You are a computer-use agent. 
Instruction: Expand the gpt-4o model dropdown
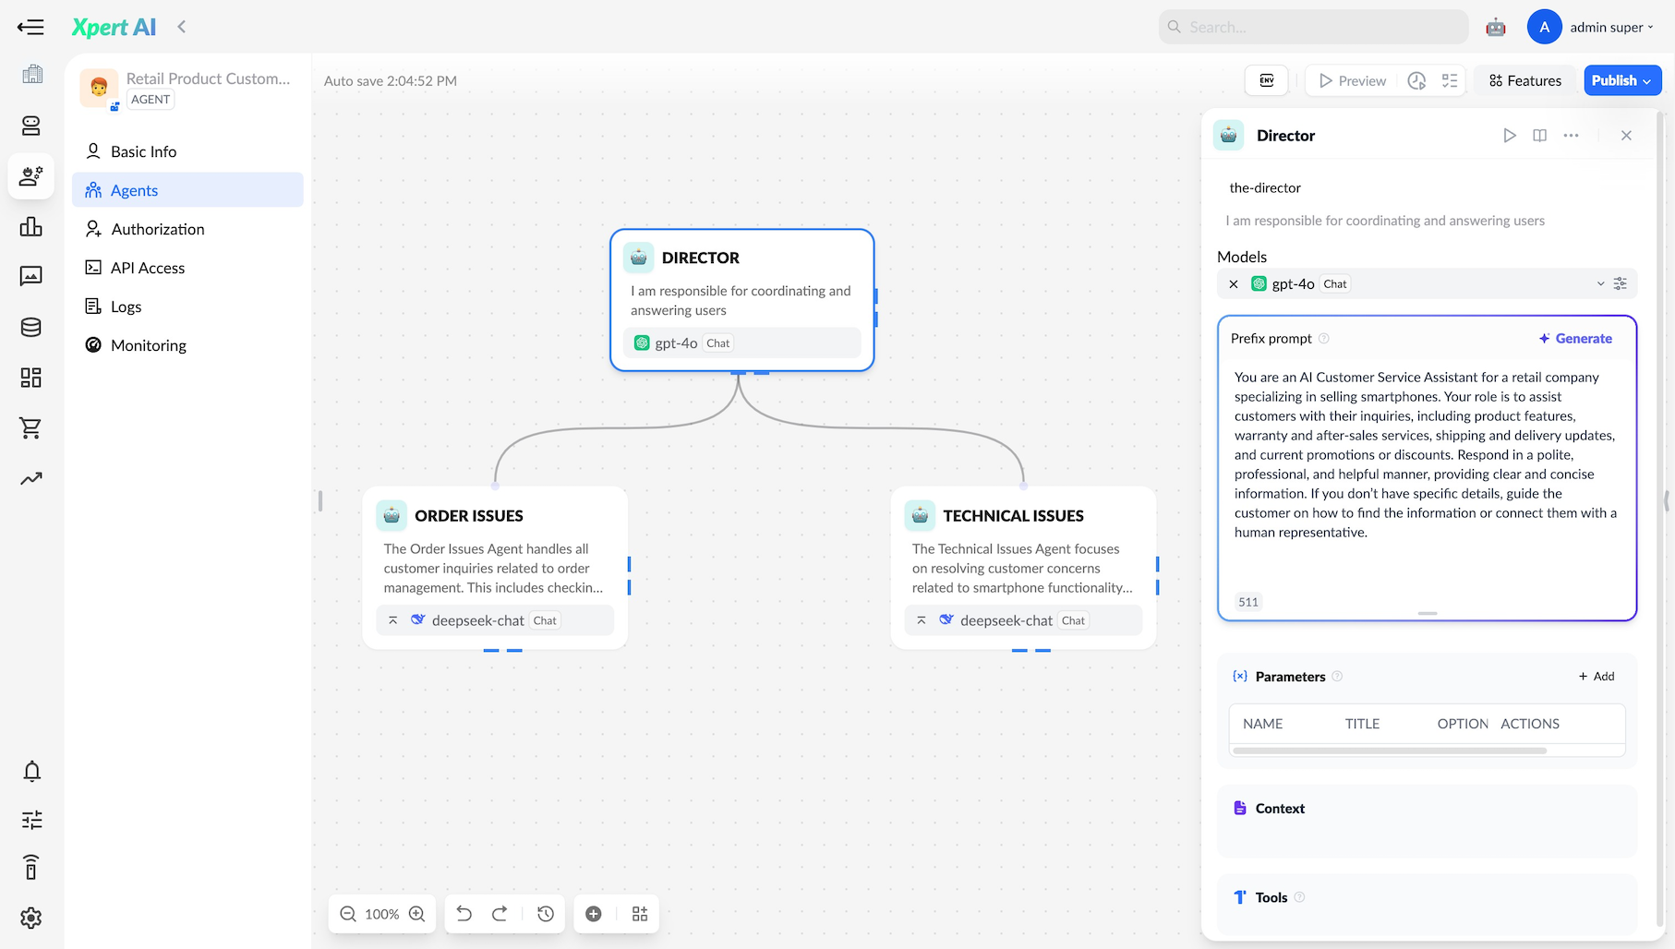coord(1600,284)
